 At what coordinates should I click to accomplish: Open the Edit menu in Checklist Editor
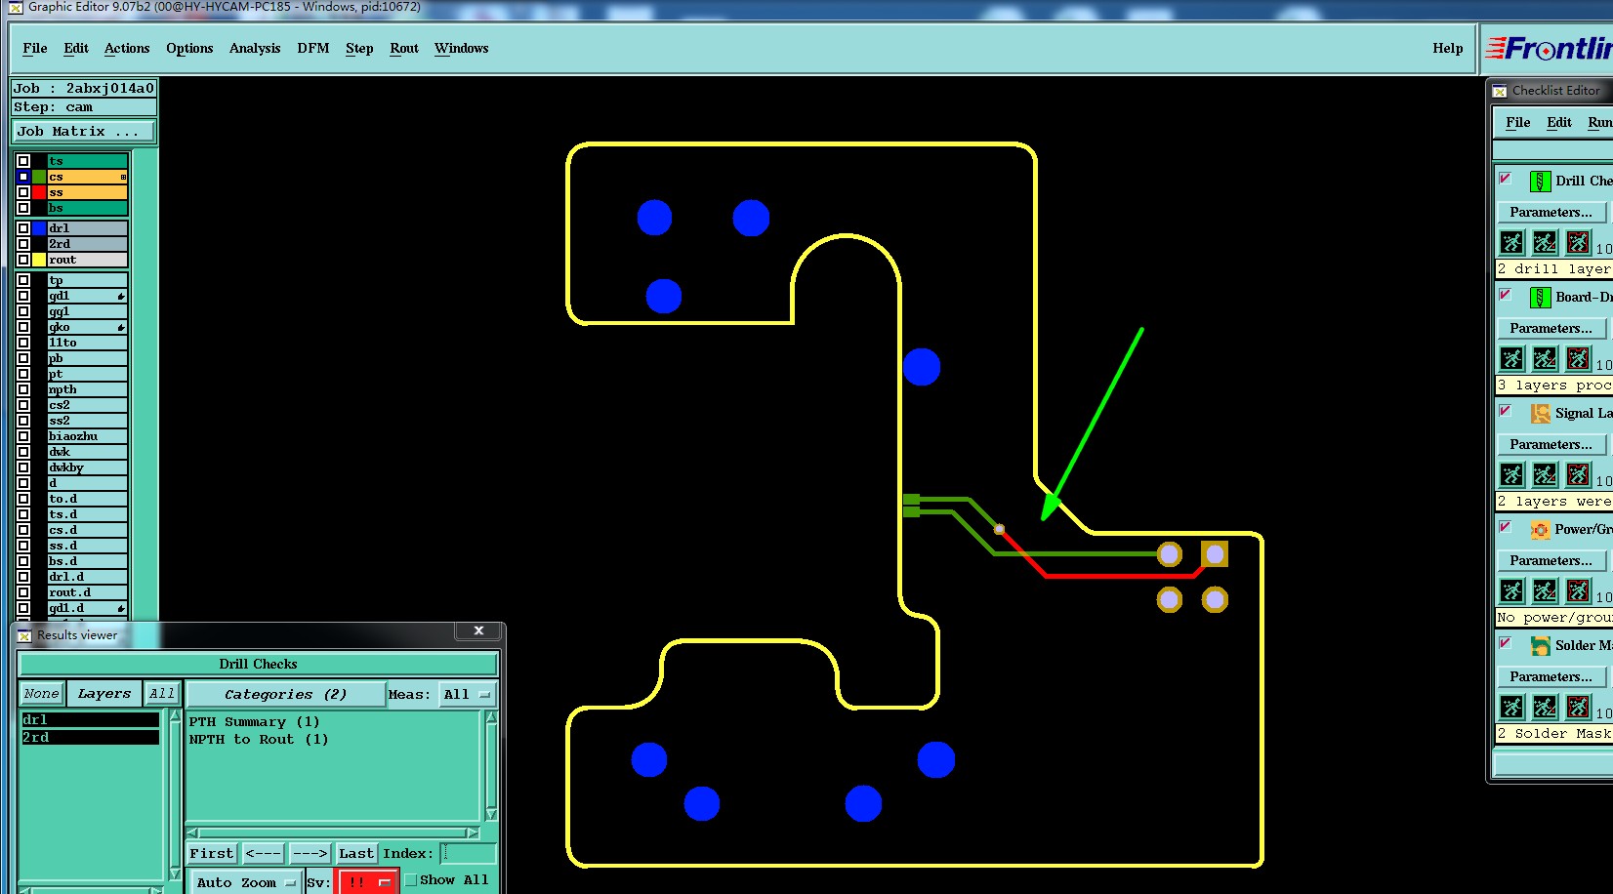1559,122
